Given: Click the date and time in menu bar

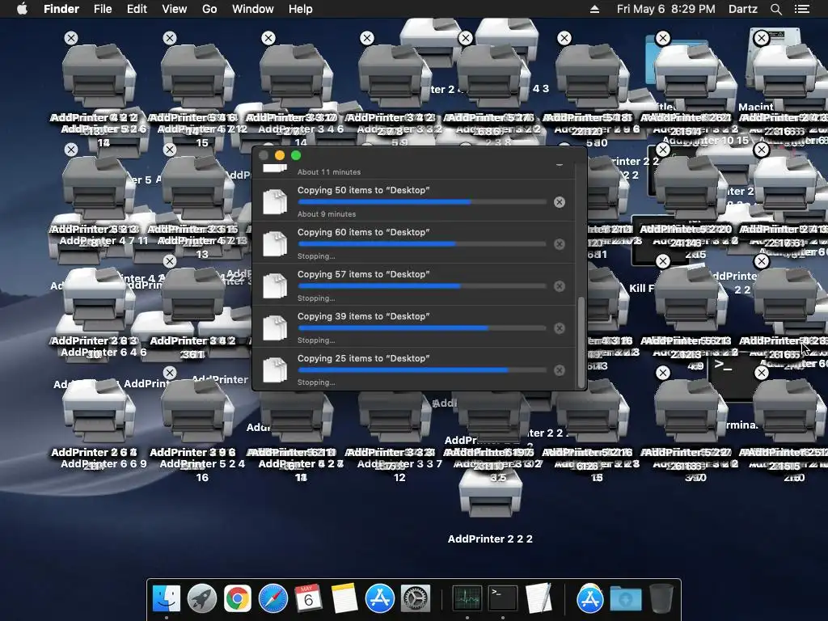Looking at the screenshot, I should coord(666,9).
